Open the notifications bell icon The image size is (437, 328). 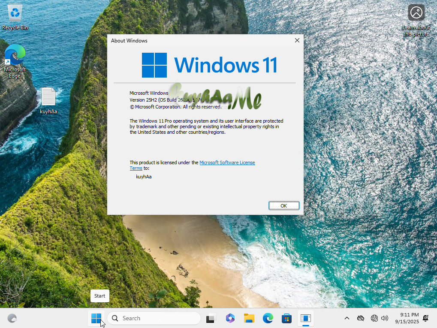coord(425,318)
